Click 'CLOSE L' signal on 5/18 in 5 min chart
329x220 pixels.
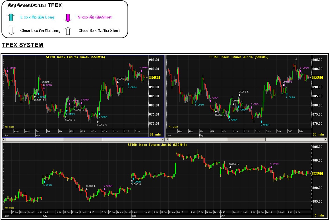(x=234, y=164)
